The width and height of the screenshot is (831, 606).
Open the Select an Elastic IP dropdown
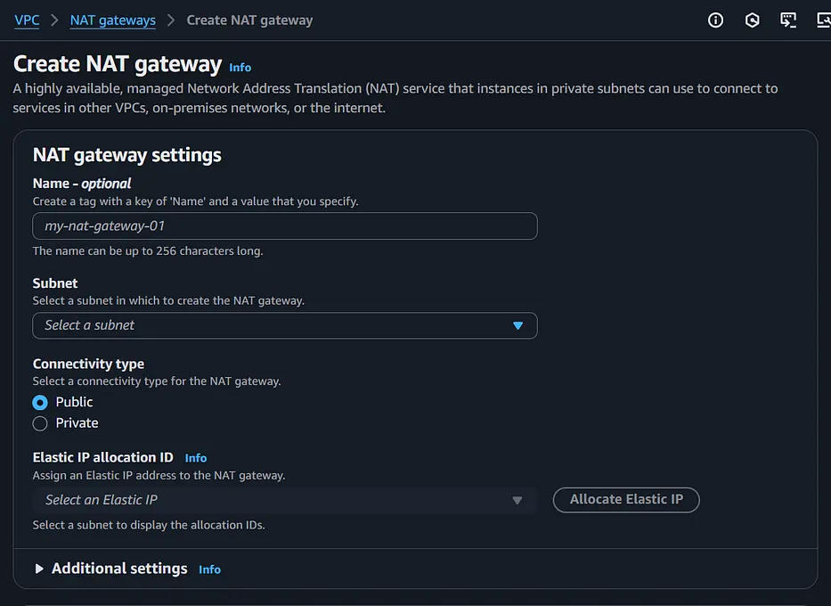click(285, 500)
